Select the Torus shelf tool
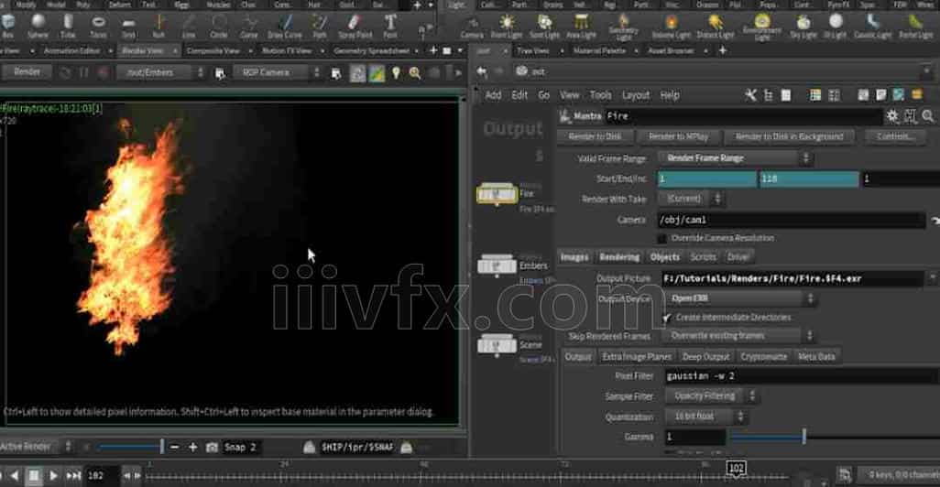This screenshot has height=487, width=940. tap(98, 26)
